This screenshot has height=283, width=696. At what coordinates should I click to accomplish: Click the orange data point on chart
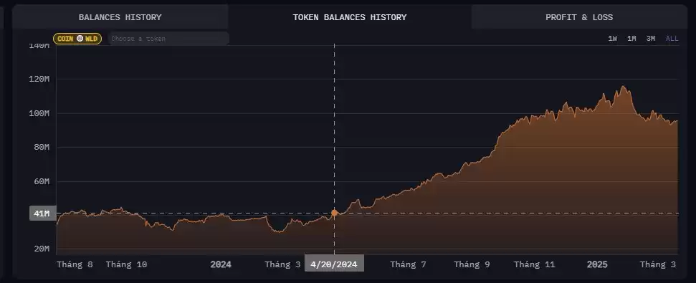[x=334, y=213]
